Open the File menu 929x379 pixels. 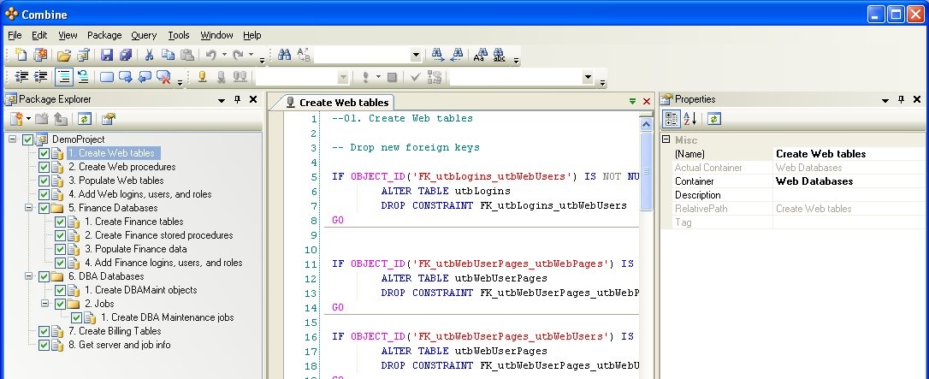click(15, 36)
